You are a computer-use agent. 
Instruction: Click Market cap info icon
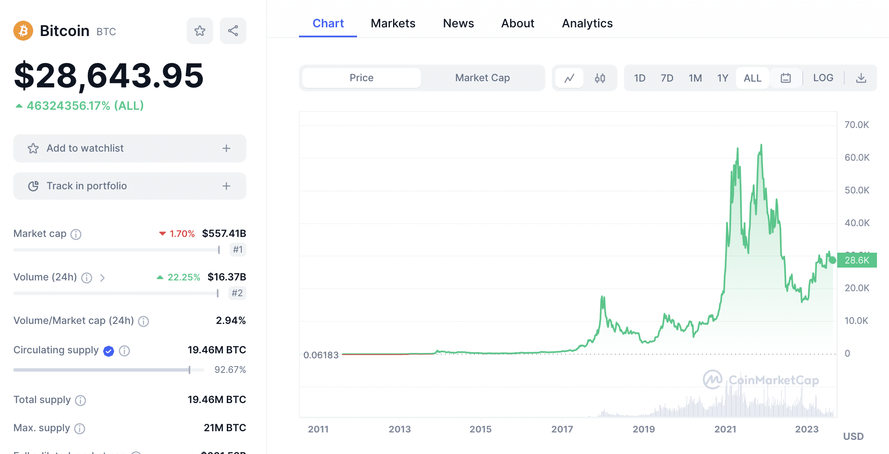coord(76,234)
